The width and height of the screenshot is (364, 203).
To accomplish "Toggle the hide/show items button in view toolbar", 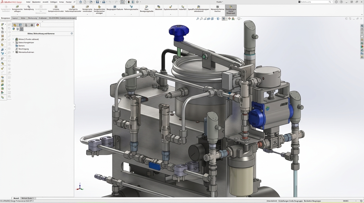I will pos(224,19).
